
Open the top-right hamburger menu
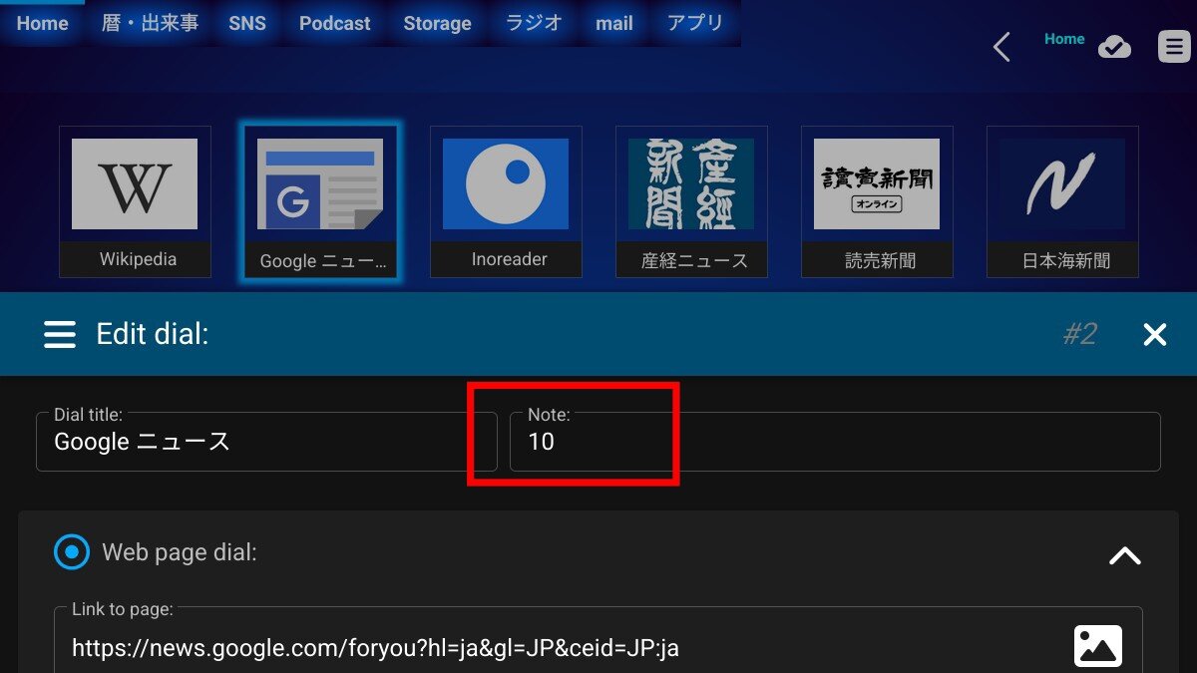(x=1174, y=47)
